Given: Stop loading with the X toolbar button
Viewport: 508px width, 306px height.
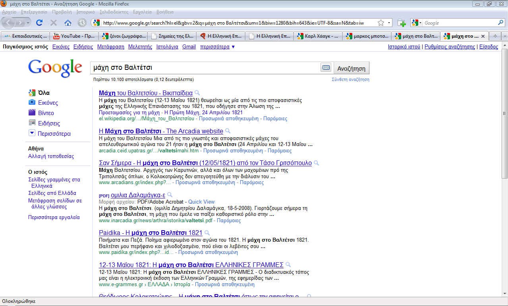Looking at the screenshot, I should 54,23.
